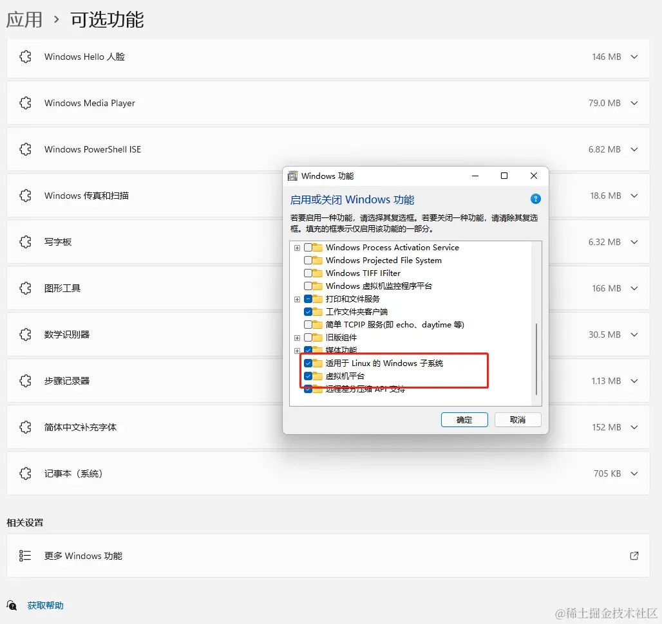Click the Windows 功能 dialog title icon
The width and height of the screenshot is (662, 624).
tap(292, 176)
